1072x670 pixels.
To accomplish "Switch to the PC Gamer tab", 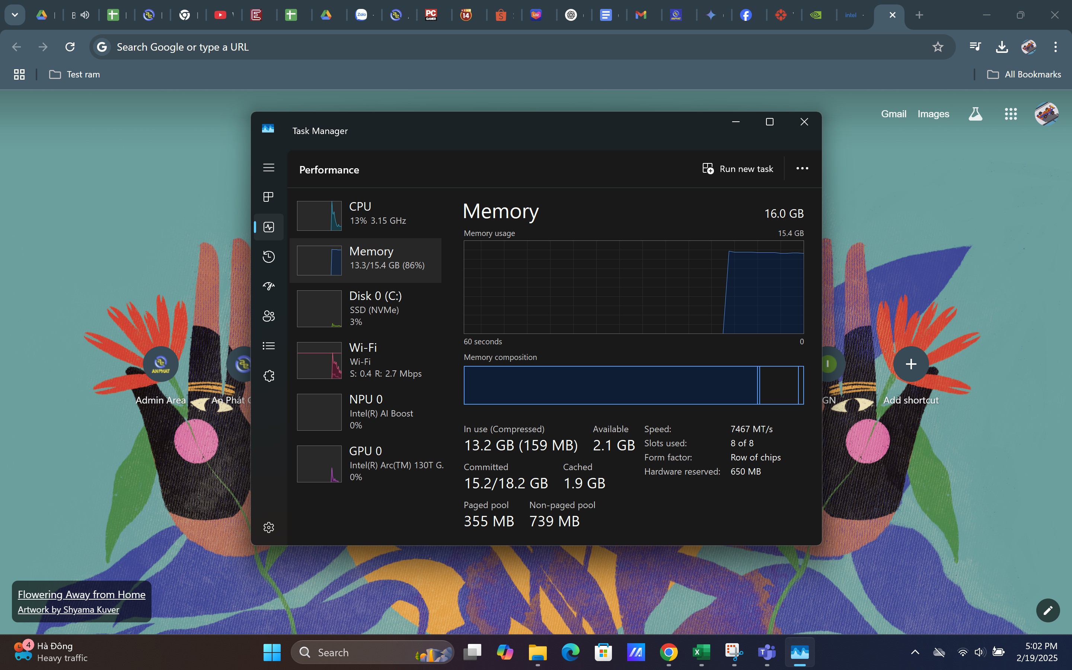I will click(x=431, y=15).
